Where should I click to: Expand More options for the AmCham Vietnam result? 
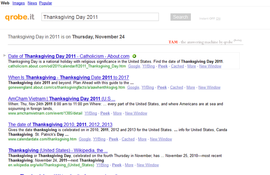tap(117, 113)
